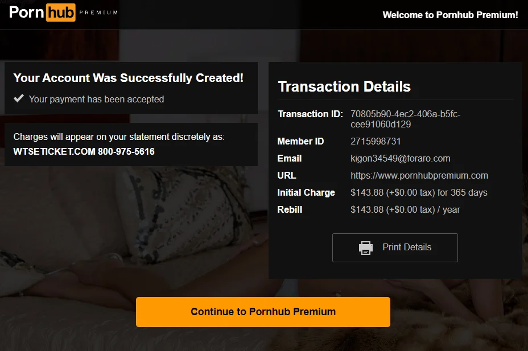The image size is (528, 351).
Task: Open the pornhubpremium.com URL link
Action: 419,175
